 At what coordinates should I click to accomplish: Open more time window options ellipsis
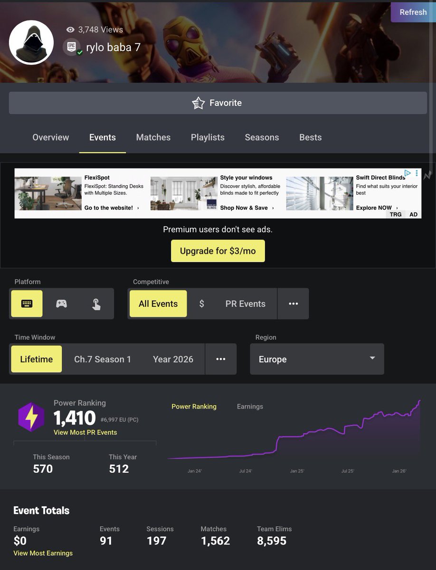pos(220,359)
